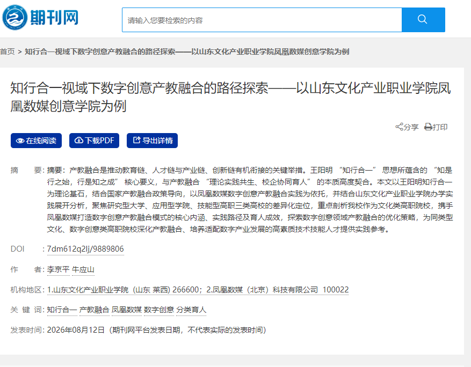This screenshot has width=471, height=367.
Task: Click the abstract paragraph text
Action: (x=250, y=200)
